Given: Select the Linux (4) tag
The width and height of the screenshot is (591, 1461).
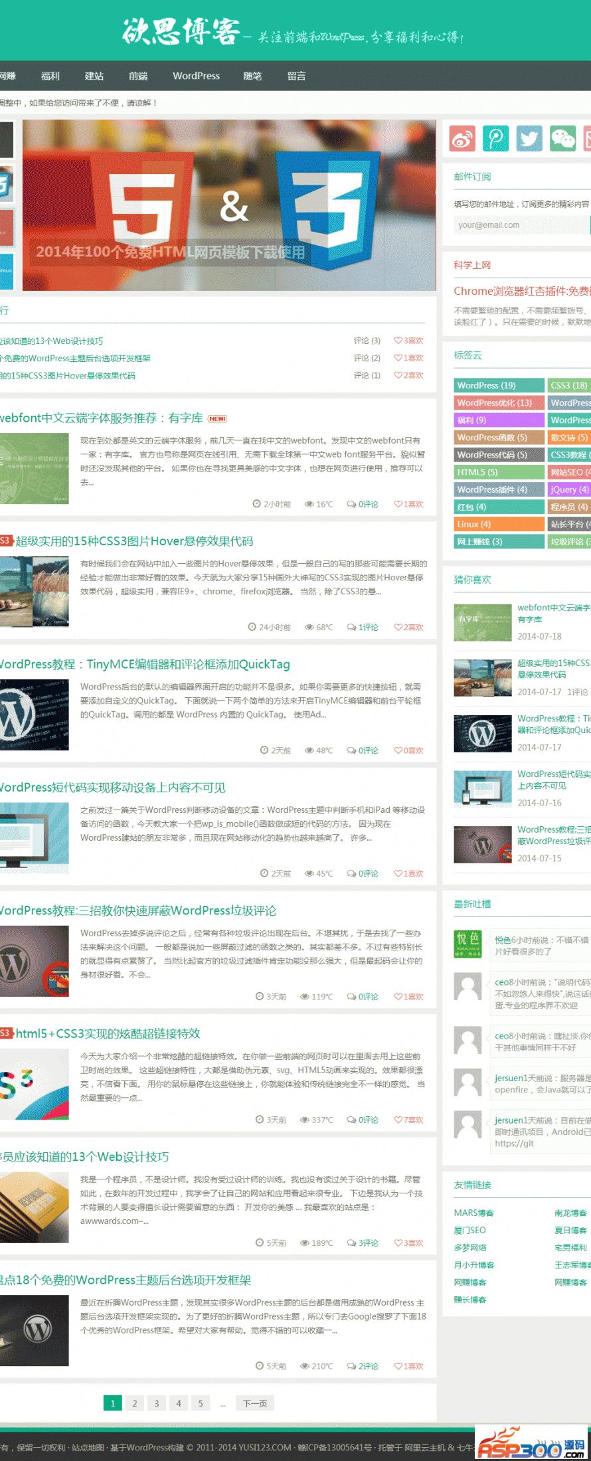Looking at the screenshot, I should pyautogui.click(x=499, y=524).
